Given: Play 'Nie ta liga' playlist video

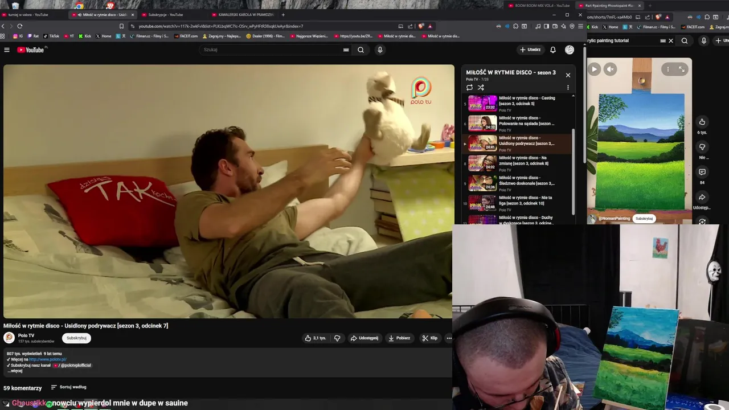Looking at the screenshot, I should click(517, 203).
